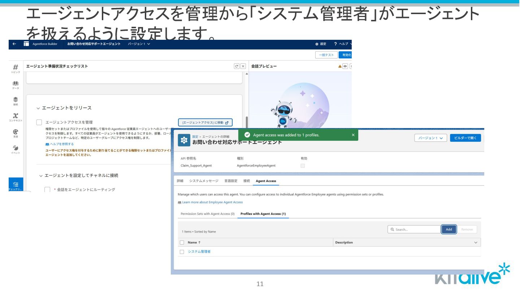Screen dimensions: 520x293
Task: Open the Data (データ) sidebar panel
Action: click(x=16, y=85)
